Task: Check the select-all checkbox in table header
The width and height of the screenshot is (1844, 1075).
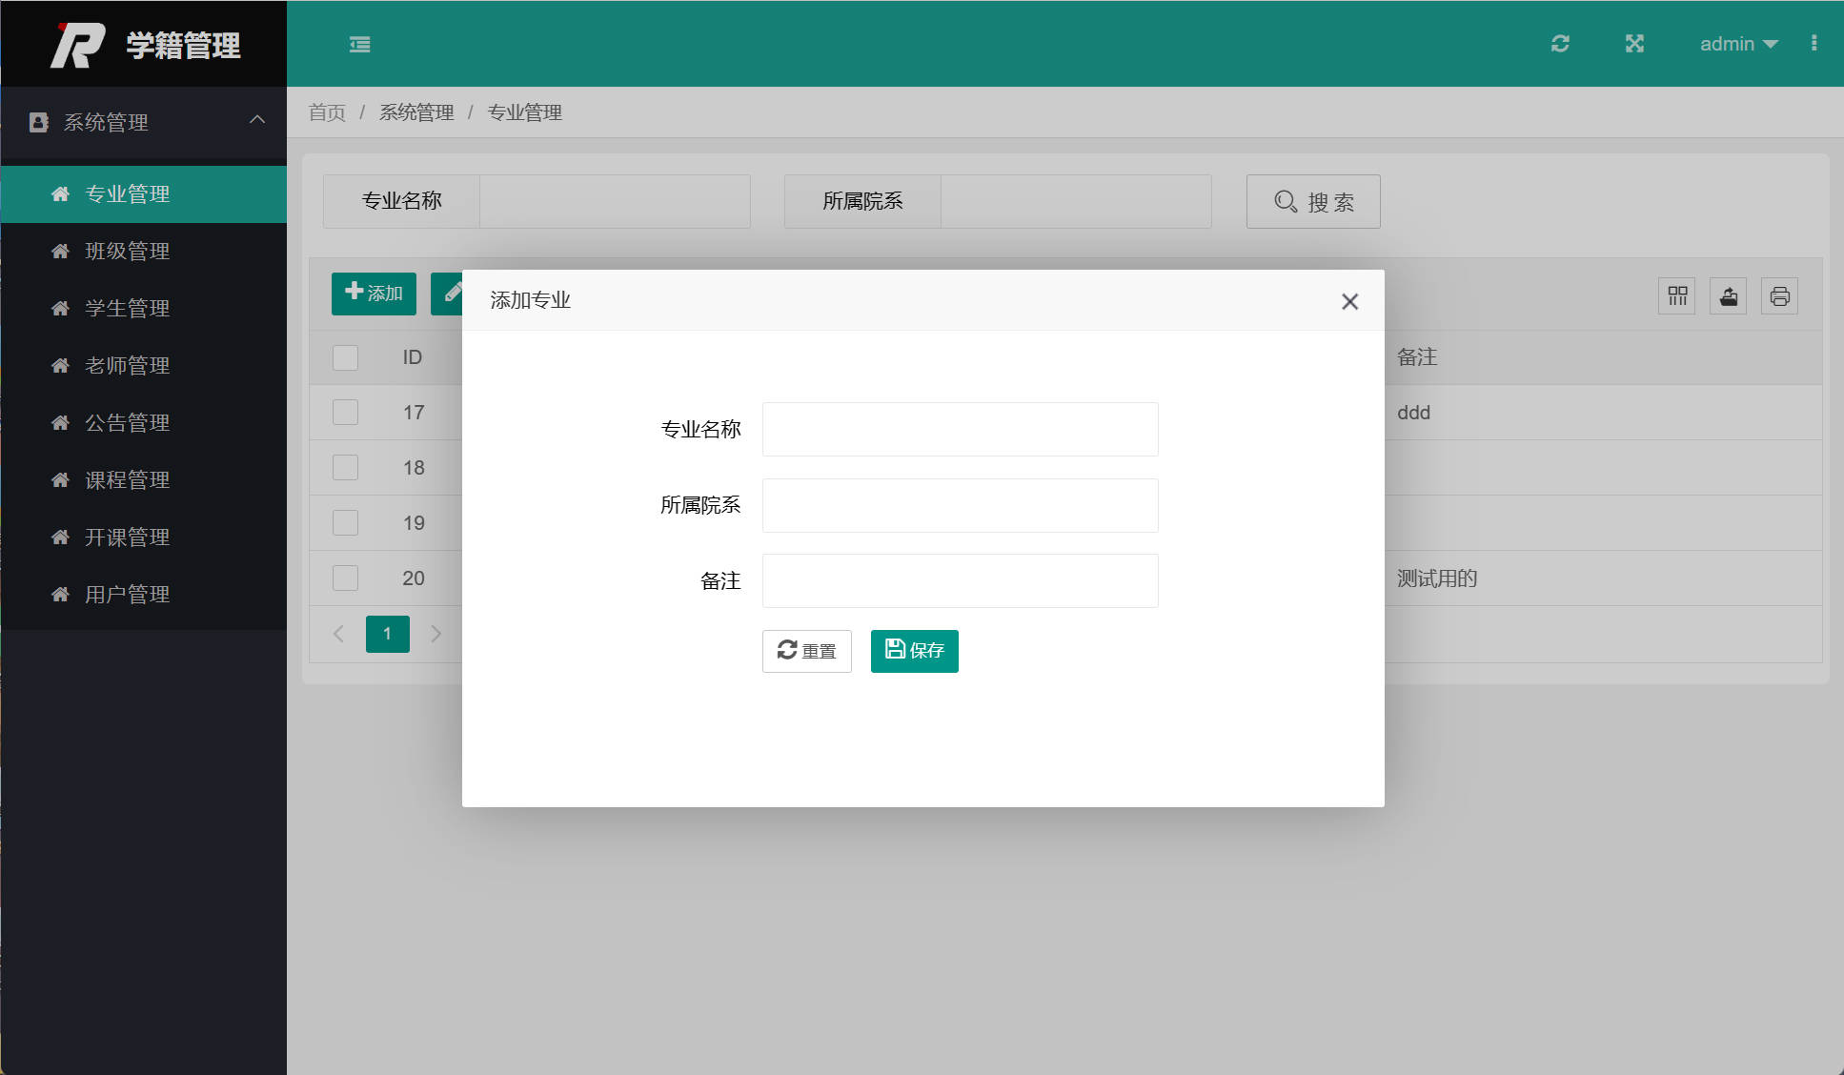Action: 345,357
